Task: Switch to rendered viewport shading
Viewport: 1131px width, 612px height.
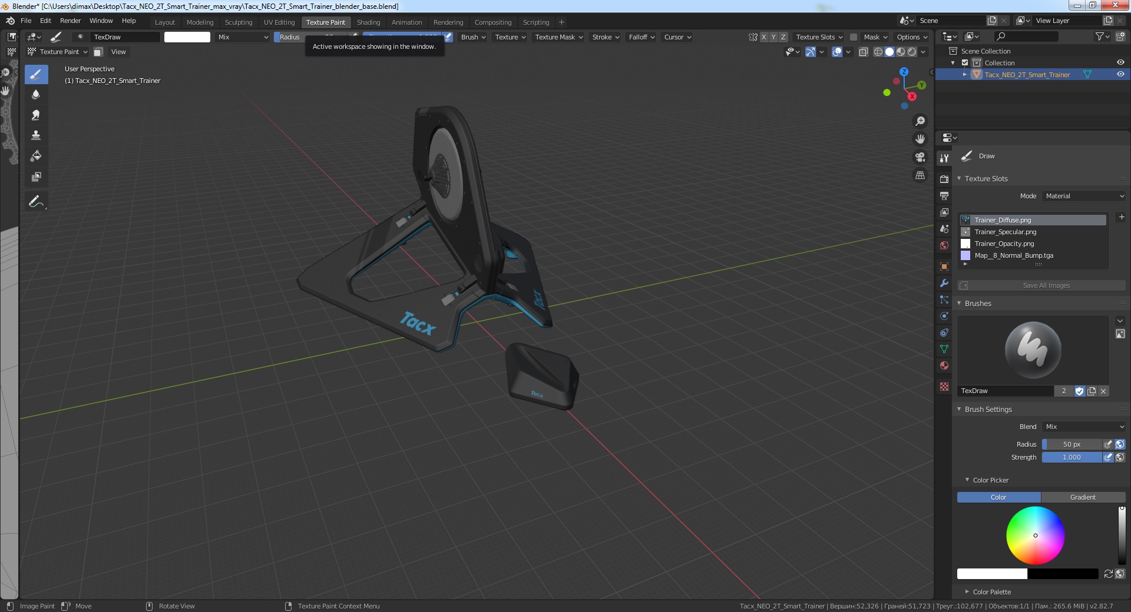Action: [912, 52]
